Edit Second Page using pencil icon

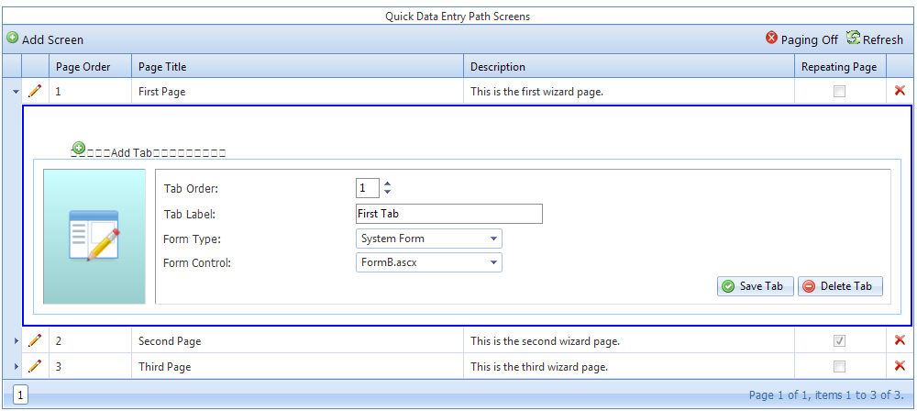35,340
